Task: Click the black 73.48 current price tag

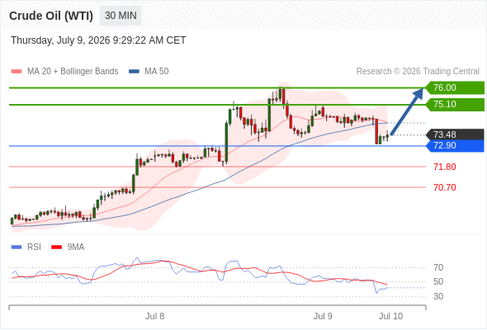Action: click(455, 134)
